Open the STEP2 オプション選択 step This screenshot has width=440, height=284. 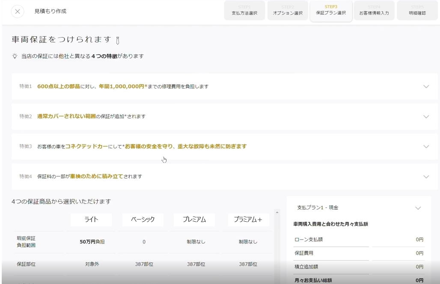coord(288,12)
